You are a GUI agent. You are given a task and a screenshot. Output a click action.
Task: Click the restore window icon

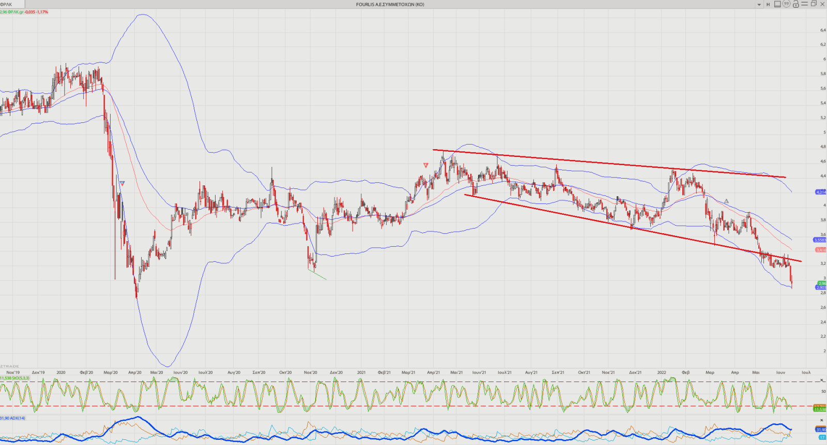(x=814, y=4)
